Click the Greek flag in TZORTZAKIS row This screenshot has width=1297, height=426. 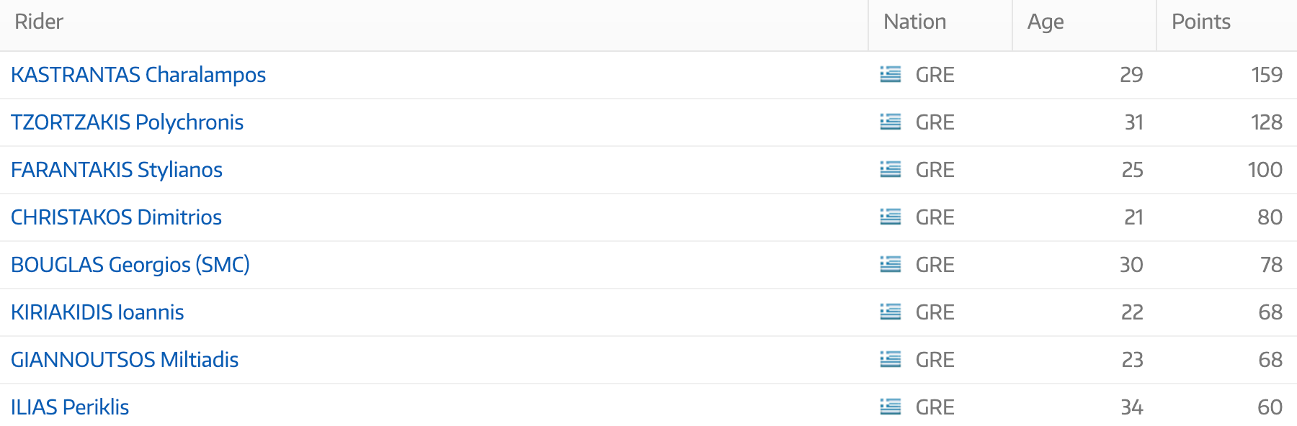pyautogui.click(x=891, y=122)
